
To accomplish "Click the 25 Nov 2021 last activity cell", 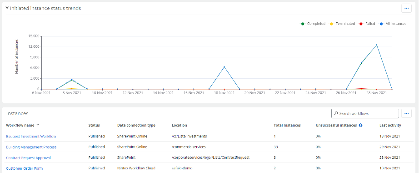I will pyautogui.click(x=389, y=158).
